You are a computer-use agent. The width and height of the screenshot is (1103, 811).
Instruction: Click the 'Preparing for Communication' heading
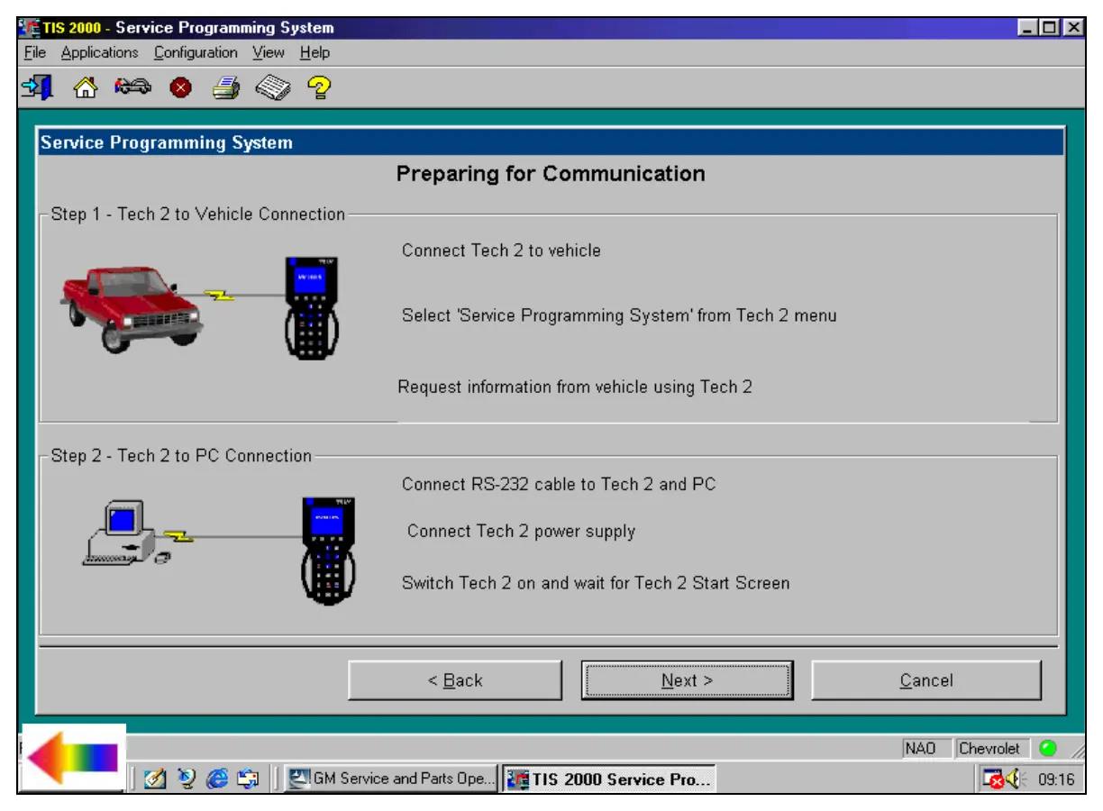tap(551, 174)
